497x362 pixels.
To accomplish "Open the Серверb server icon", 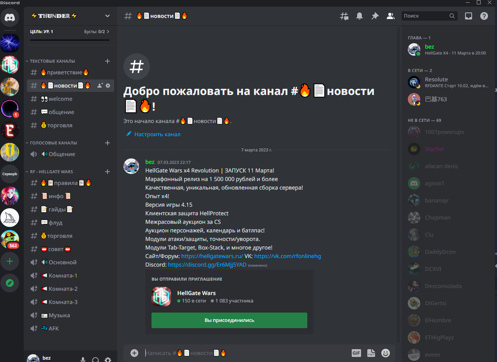I will tap(10, 174).
